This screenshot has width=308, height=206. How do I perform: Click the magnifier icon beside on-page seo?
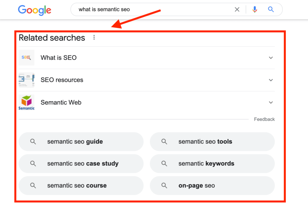164,186
